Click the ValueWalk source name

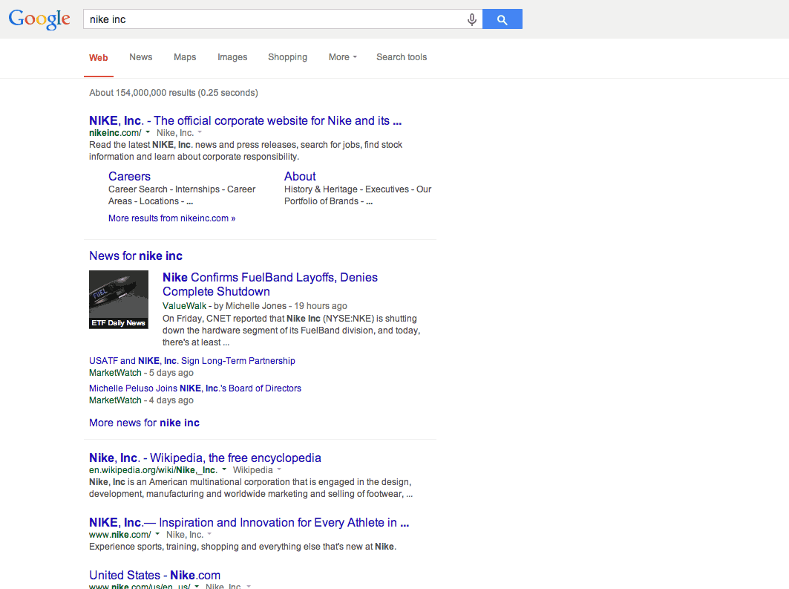(184, 305)
